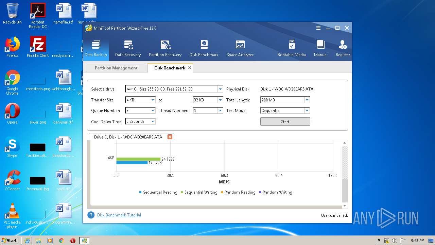Open Acrobat Reader DC desktop shortcut

click(38, 16)
